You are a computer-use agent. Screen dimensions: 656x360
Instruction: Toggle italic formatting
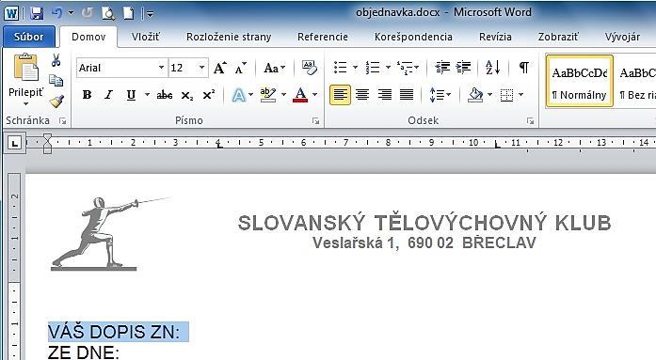(x=109, y=95)
